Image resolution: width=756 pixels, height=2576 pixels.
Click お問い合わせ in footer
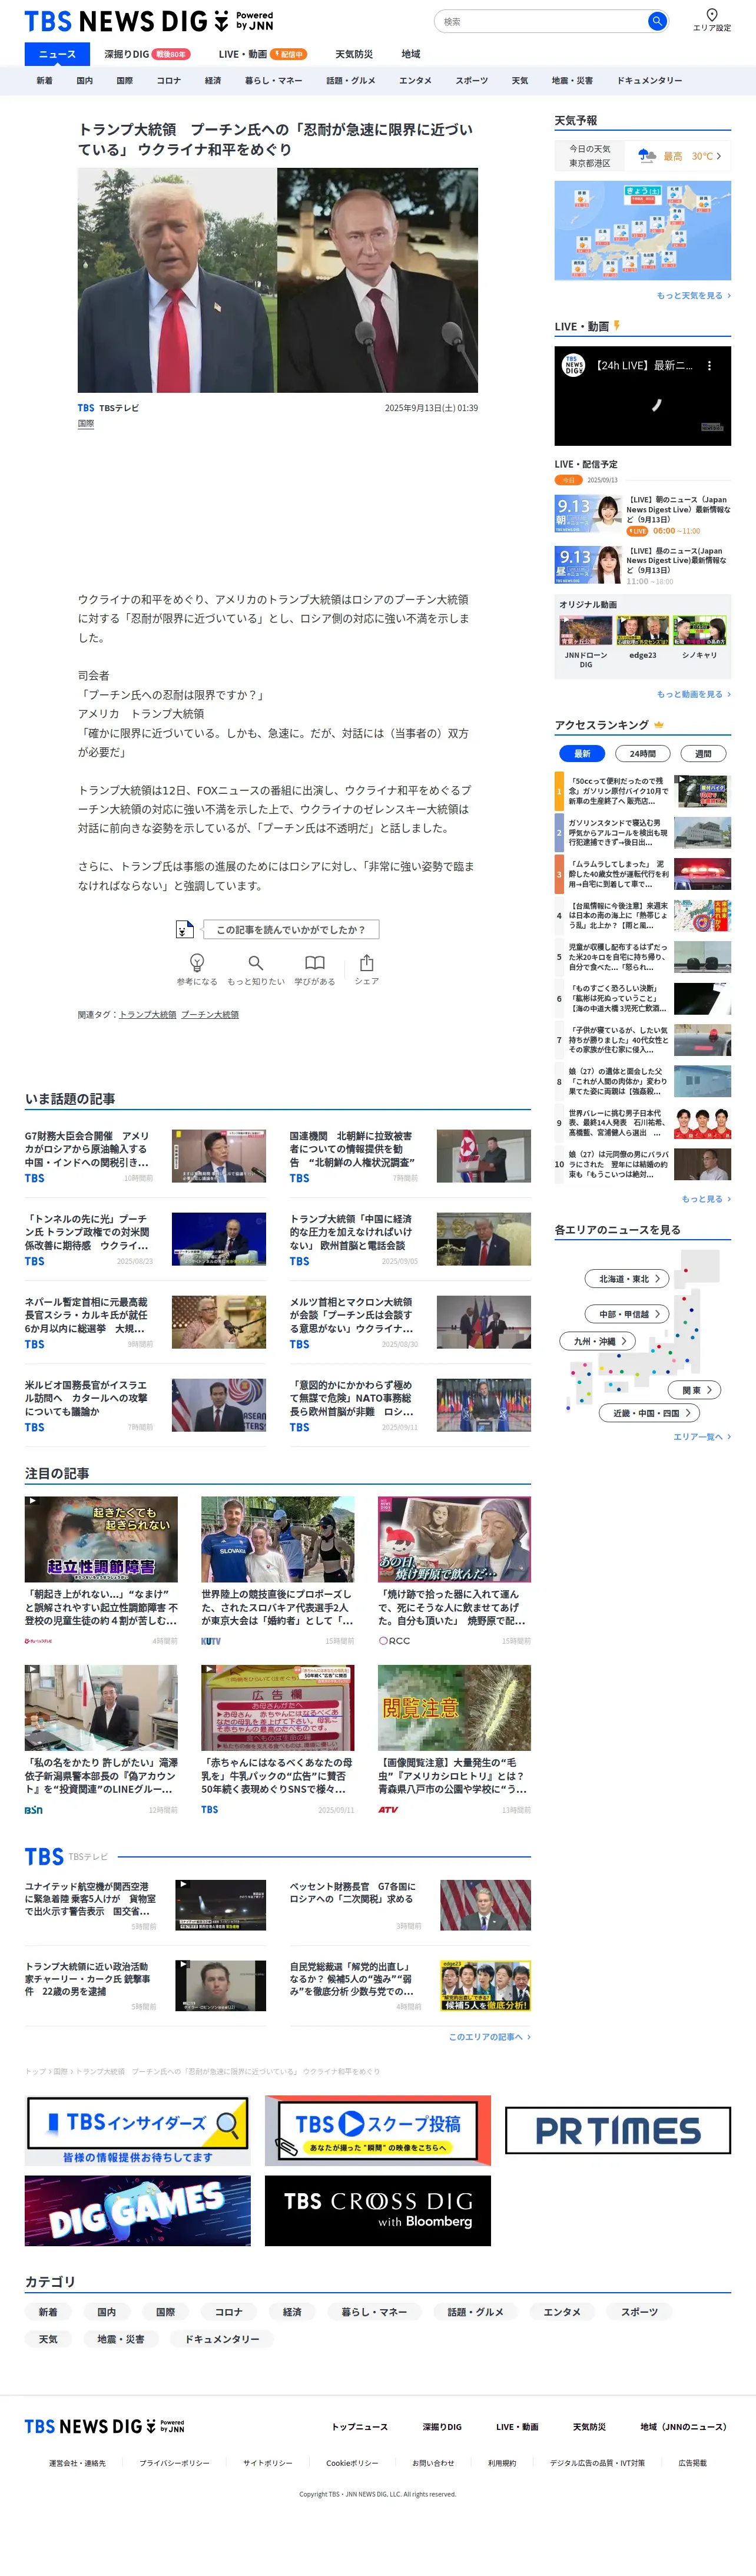(x=432, y=2463)
